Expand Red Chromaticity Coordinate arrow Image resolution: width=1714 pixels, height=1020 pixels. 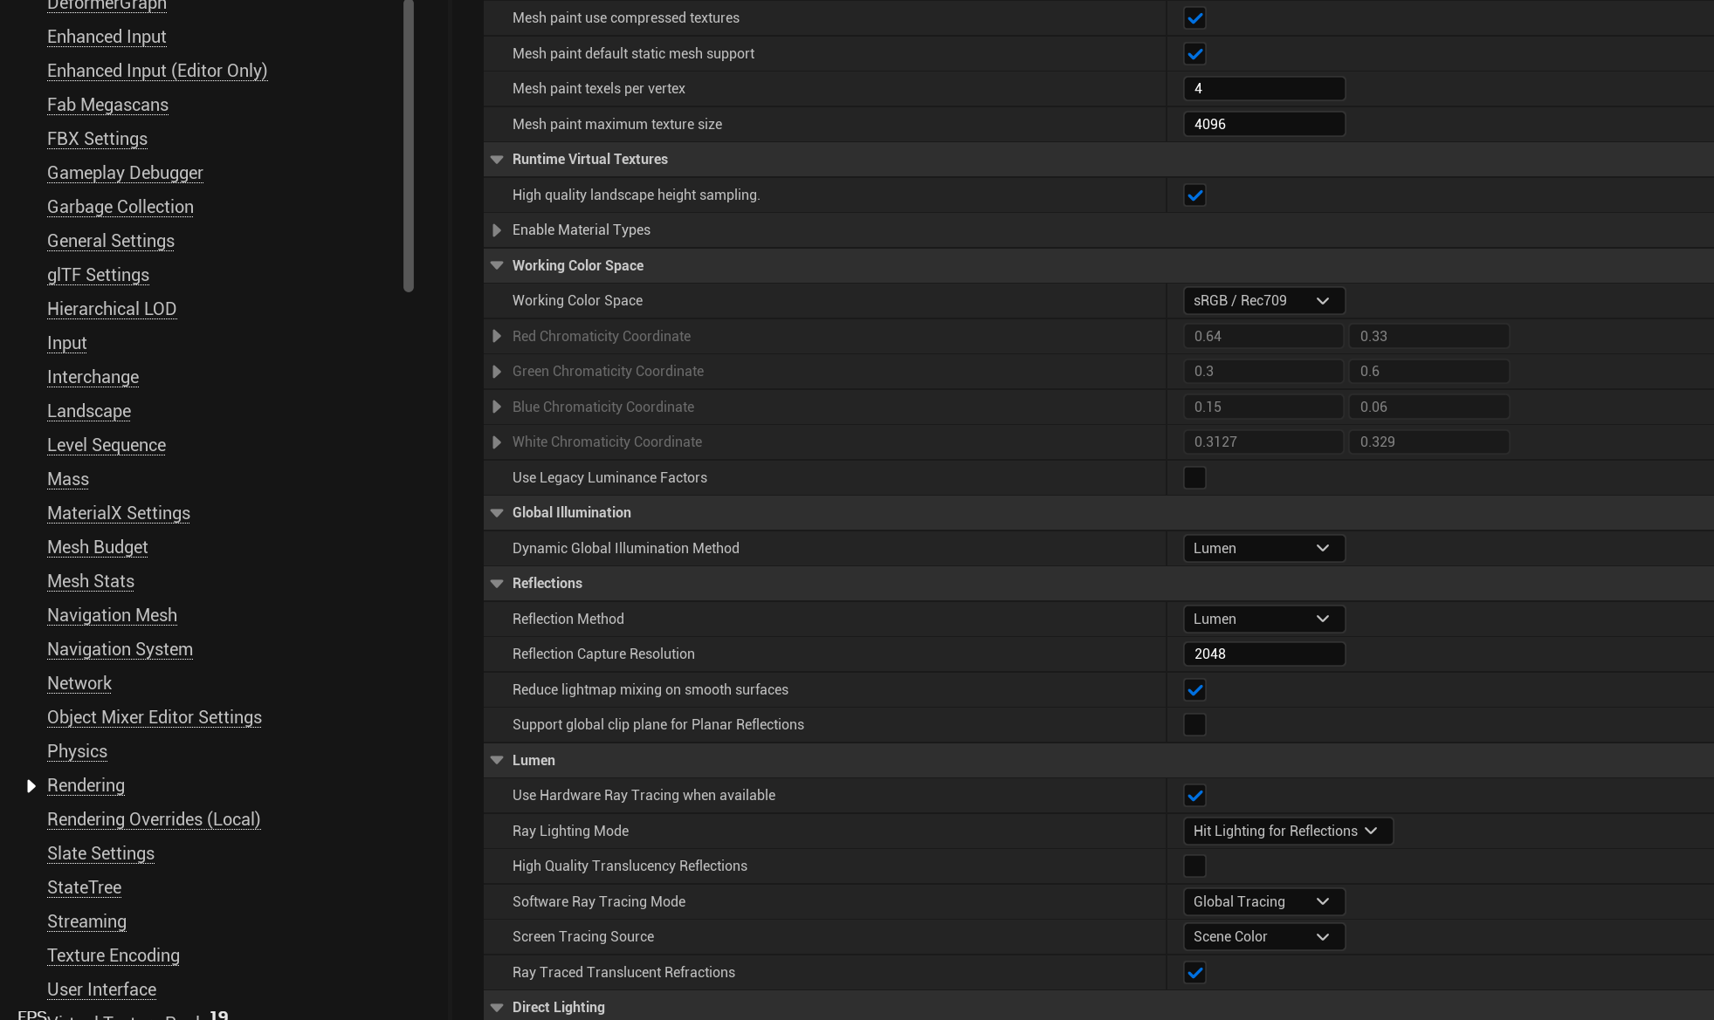[497, 337]
